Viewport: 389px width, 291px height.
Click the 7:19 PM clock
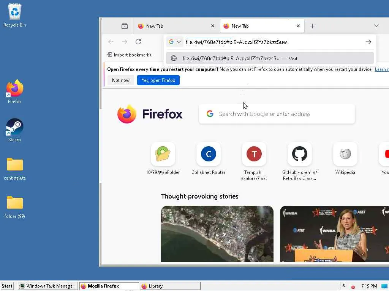tap(369, 286)
